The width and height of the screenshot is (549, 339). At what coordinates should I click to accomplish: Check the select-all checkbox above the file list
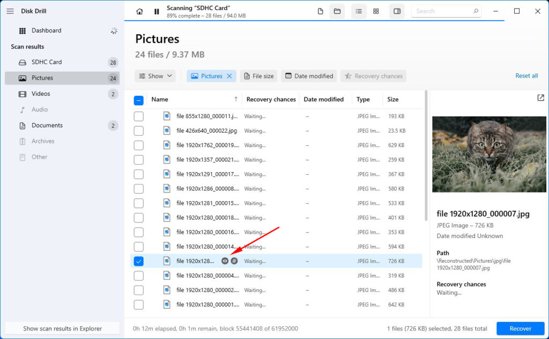[x=139, y=99]
